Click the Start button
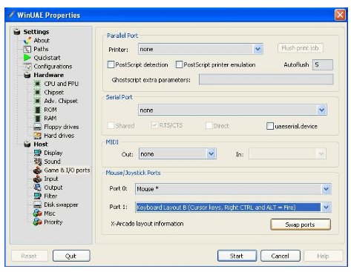The height and width of the screenshot is (272, 351). (237, 256)
